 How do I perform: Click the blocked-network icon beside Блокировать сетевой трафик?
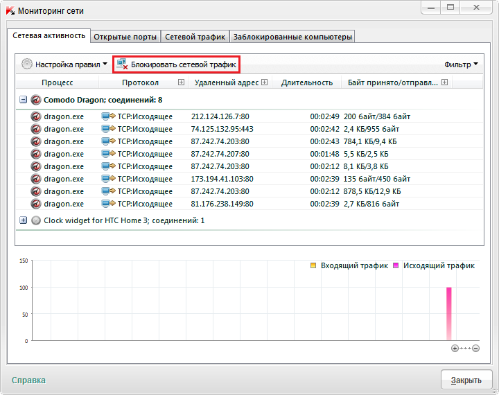pyautogui.click(x=122, y=64)
